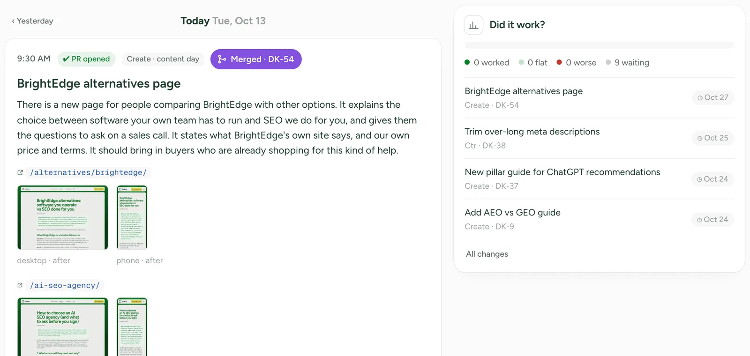Open BrightEdge alternatives phone after screenshot
The height and width of the screenshot is (356, 750).
click(132, 217)
